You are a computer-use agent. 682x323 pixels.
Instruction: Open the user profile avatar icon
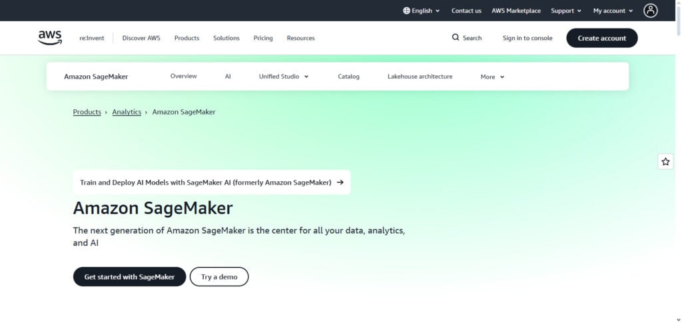(650, 11)
